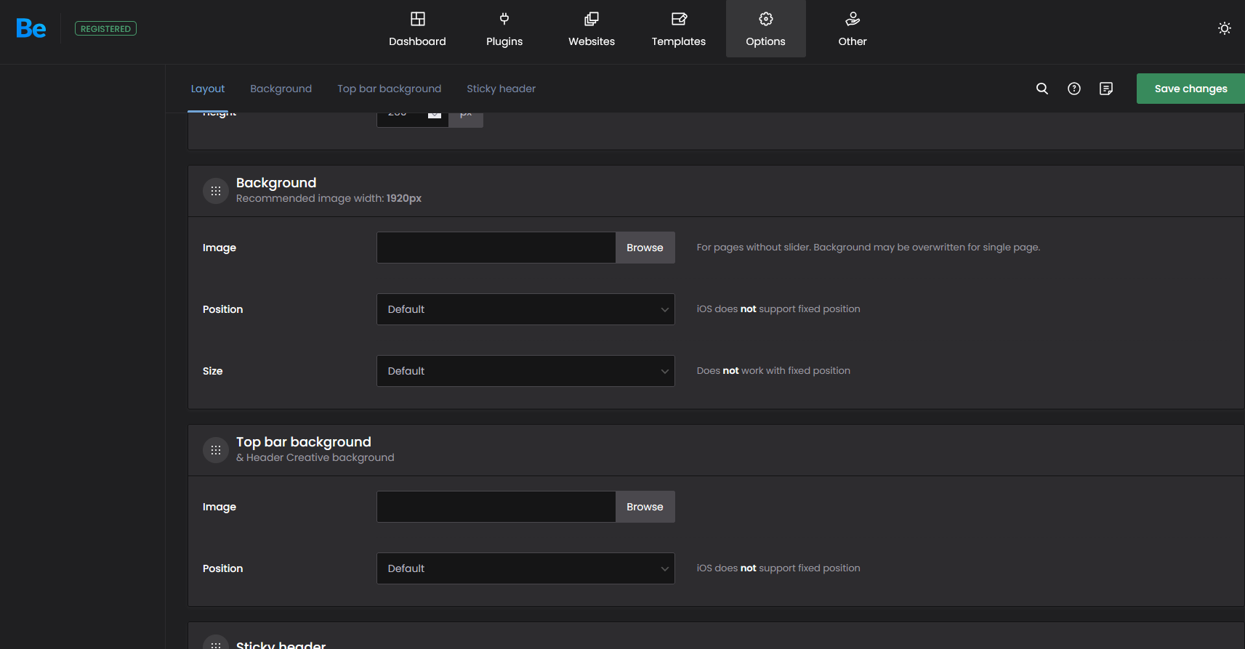Select the Other menu item
This screenshot has height=649, width=1245.
[x=852, y=29]
